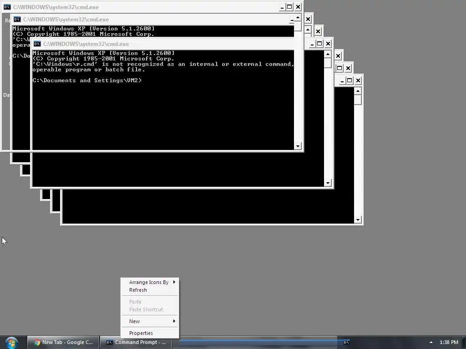The height and width of the screenshot is (349, 466).
Task: Activate the Command Prompt taskbar button
Action: point(136,342)
